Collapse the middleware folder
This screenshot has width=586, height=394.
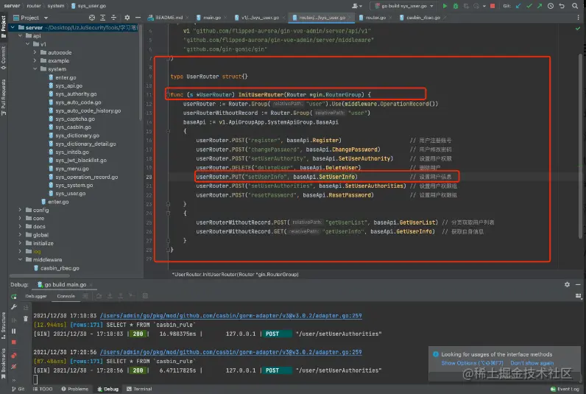point(20,259)
